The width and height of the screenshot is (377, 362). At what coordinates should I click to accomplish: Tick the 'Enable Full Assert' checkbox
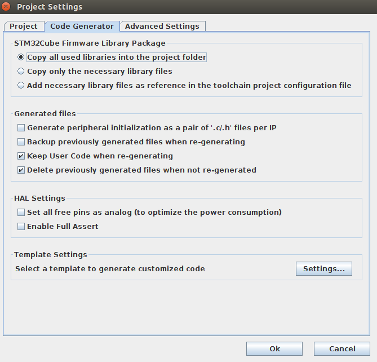(x=21, y=227)
